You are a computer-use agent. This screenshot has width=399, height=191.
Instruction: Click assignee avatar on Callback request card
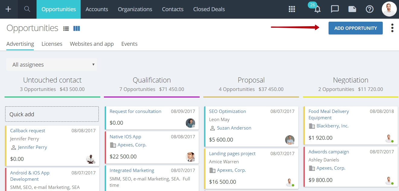point(91,159)
